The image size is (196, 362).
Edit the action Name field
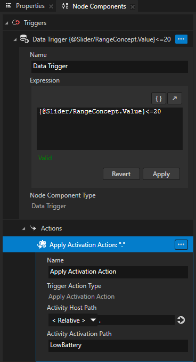pyautogui.click(x=118, y=272)
